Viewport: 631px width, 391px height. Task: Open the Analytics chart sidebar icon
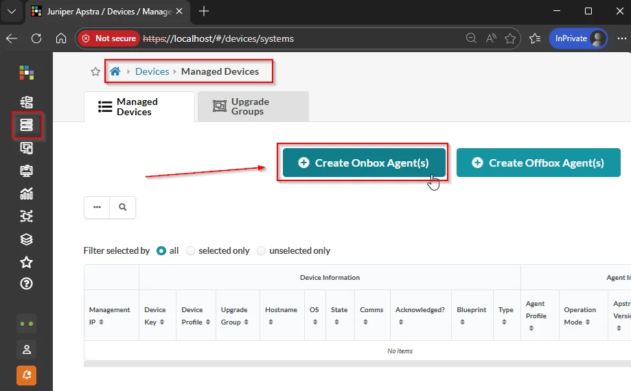[27, 193]
